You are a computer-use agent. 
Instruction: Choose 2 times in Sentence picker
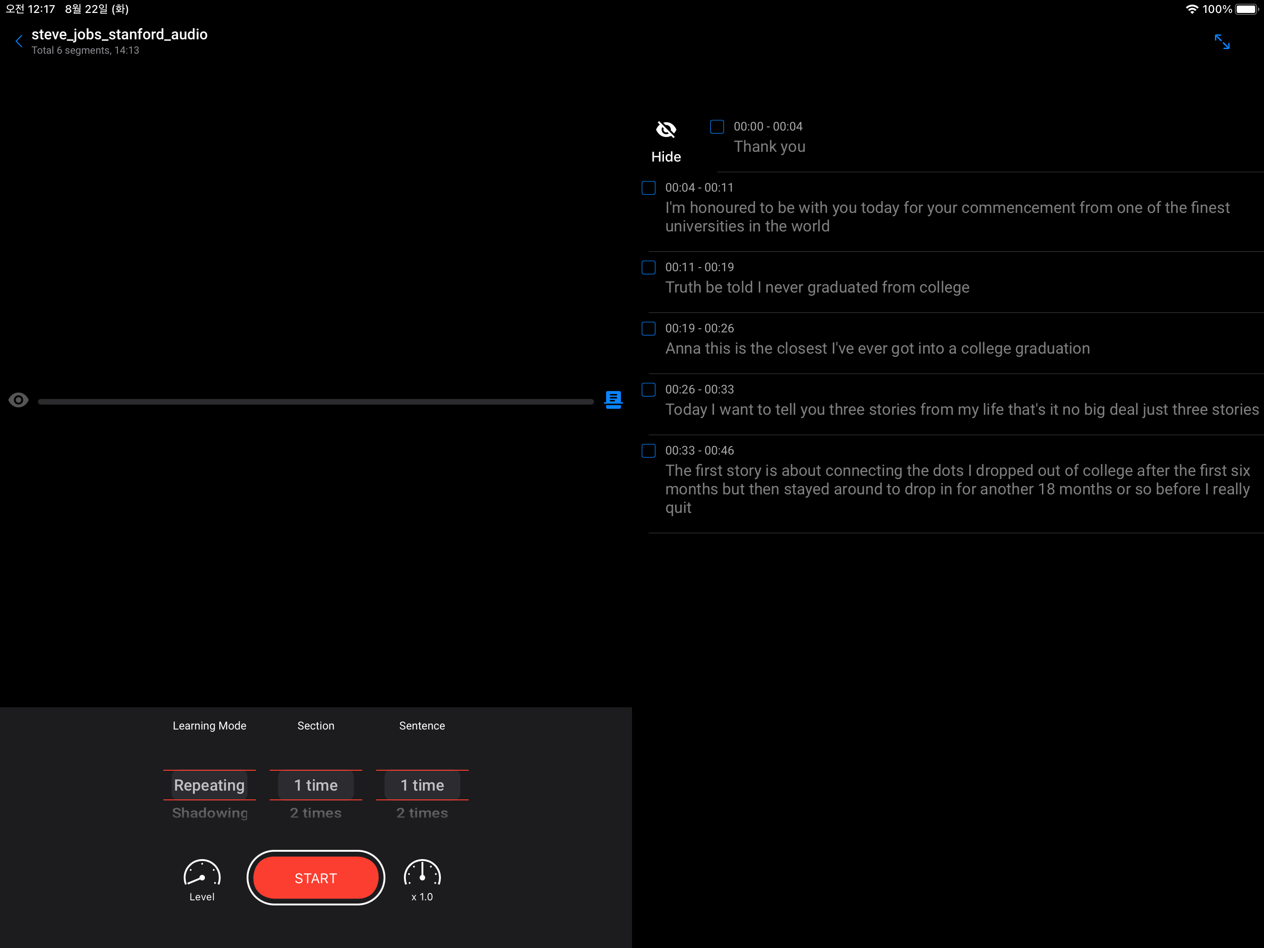[x=422, y=812]
